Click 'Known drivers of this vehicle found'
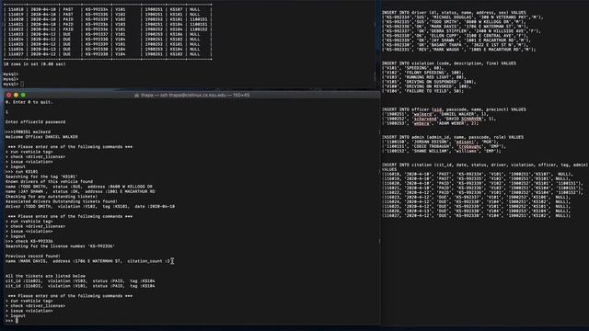589x331 pixels. (49, 182)
